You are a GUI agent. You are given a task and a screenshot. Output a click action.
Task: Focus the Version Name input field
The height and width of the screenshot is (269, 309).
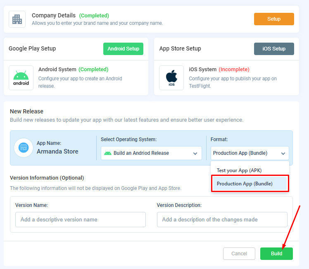click(x=81, y=219)
